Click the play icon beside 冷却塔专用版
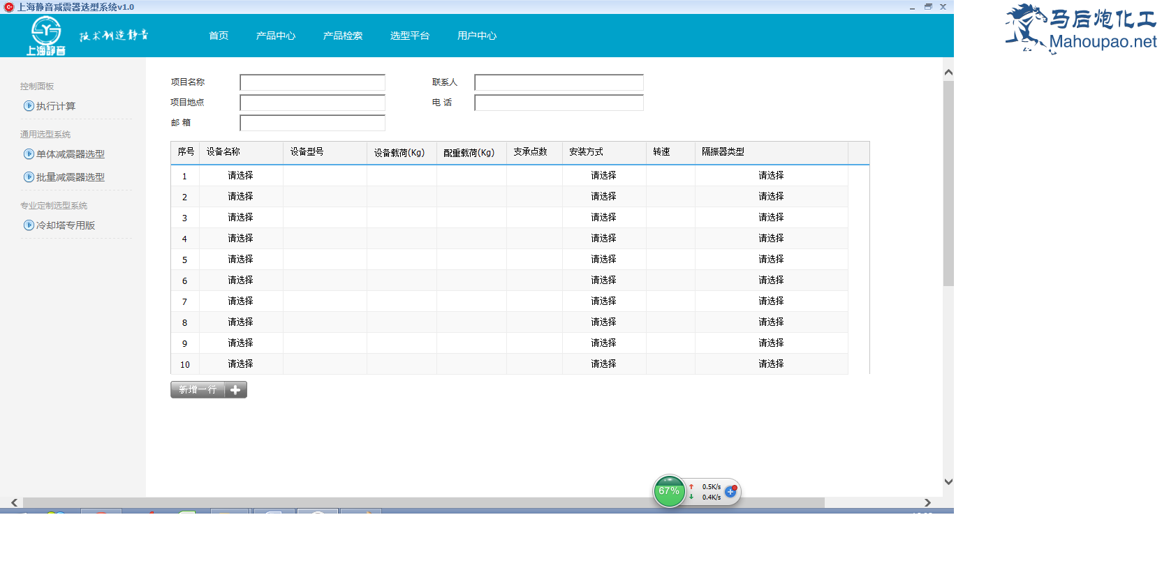This screenshot has width=1162, height=561. pyautogui.click(x=29, y=225)
